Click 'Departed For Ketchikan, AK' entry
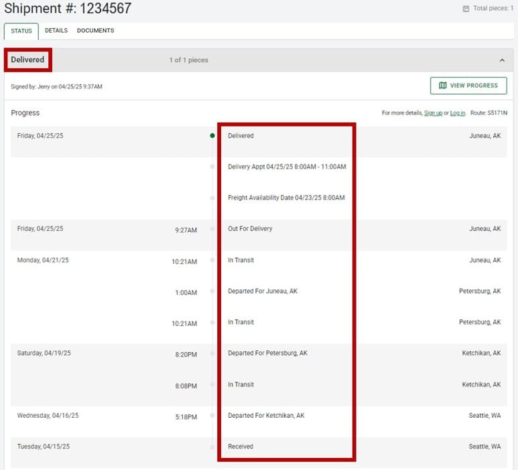The height and width of the screenshot is (470, 518). tap(266, 416)
